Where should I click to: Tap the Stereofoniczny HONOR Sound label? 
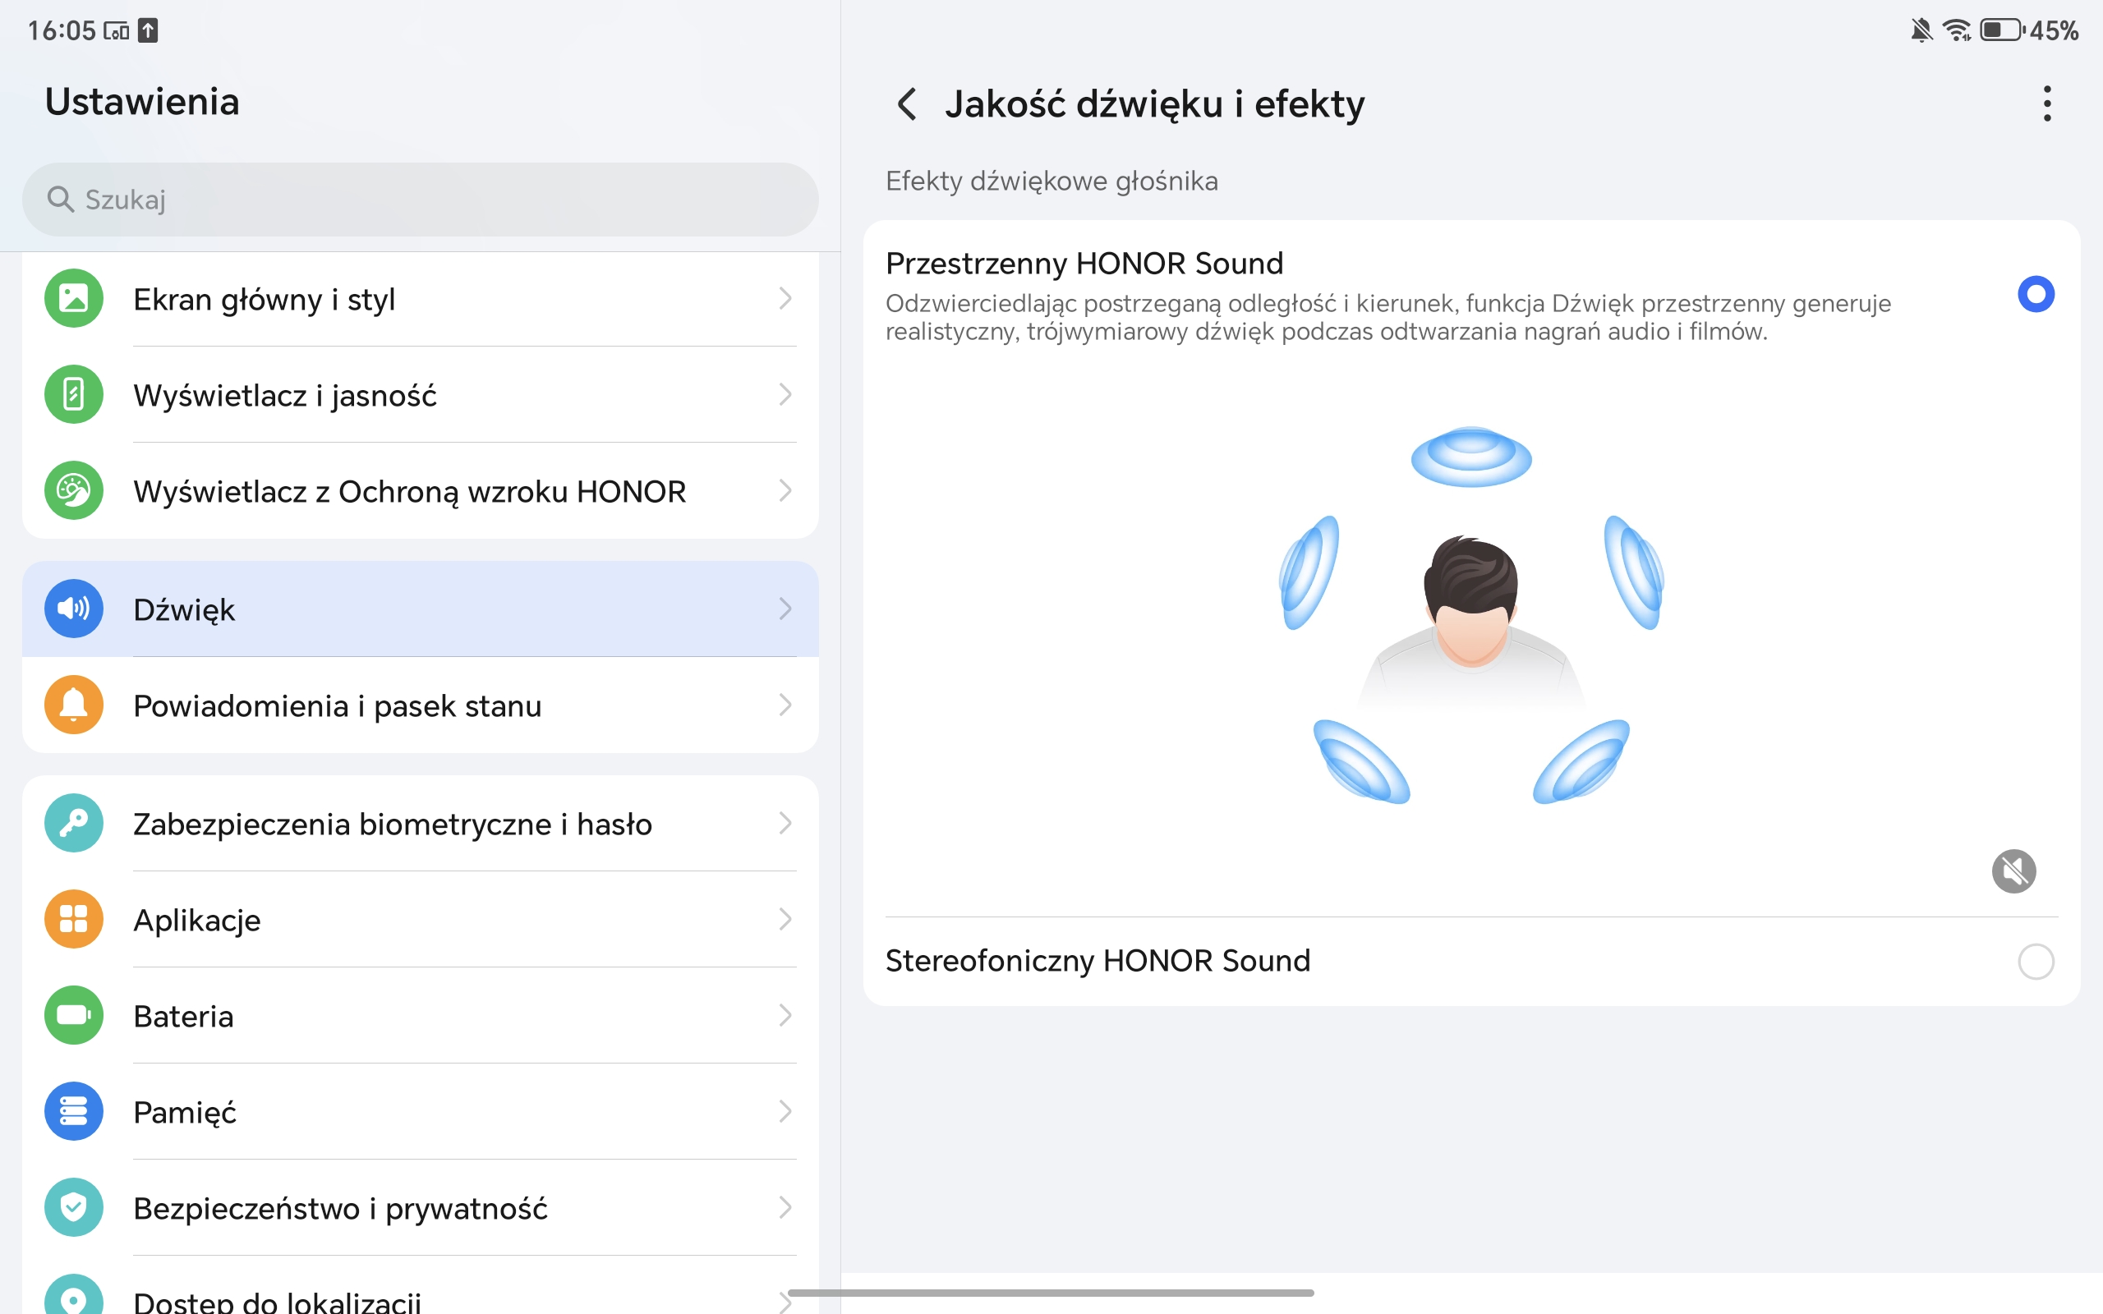[1098, 961]
